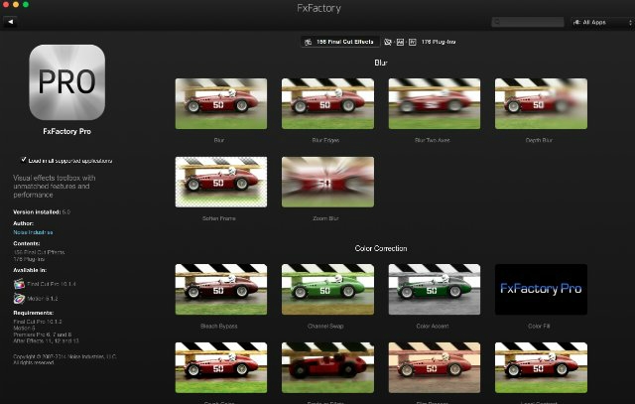
Task: Click the Color Accent effect thumbnail
Action: click(x=434, y=289)
